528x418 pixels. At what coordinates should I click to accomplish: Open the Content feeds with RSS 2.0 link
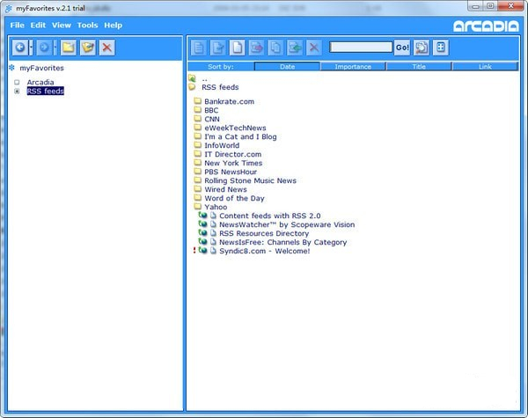[x=270, y=216]
